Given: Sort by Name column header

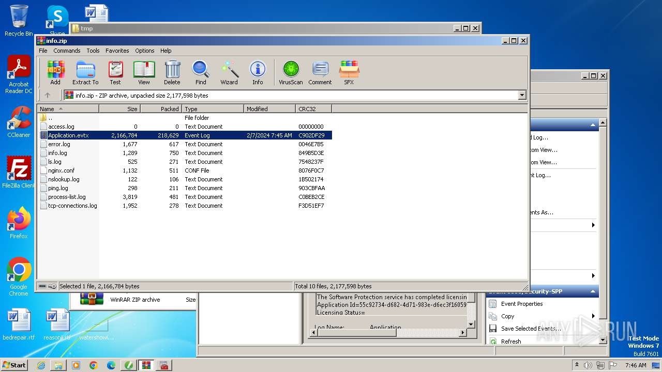Looking at the screenshot, I should pos(68,109).
